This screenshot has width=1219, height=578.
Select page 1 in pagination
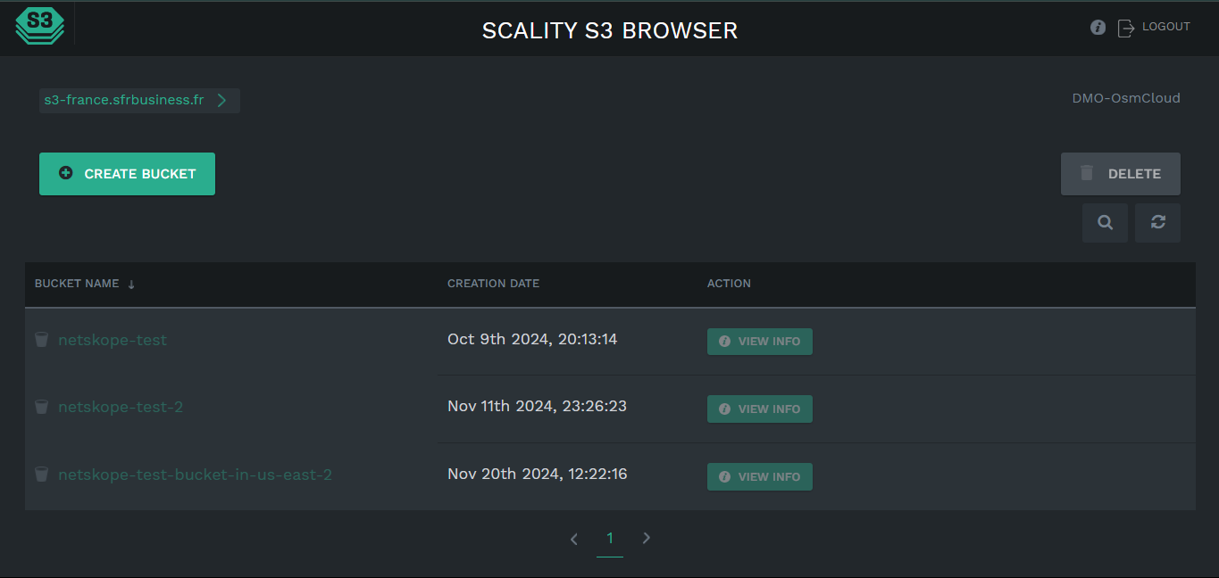610,538
